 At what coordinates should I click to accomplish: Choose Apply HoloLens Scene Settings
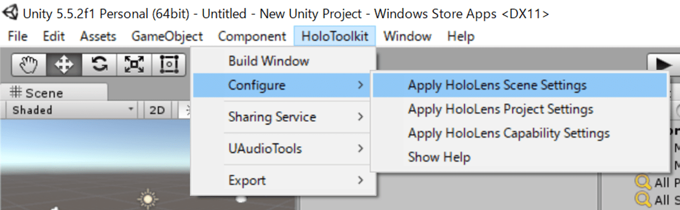tap(520, 85)
